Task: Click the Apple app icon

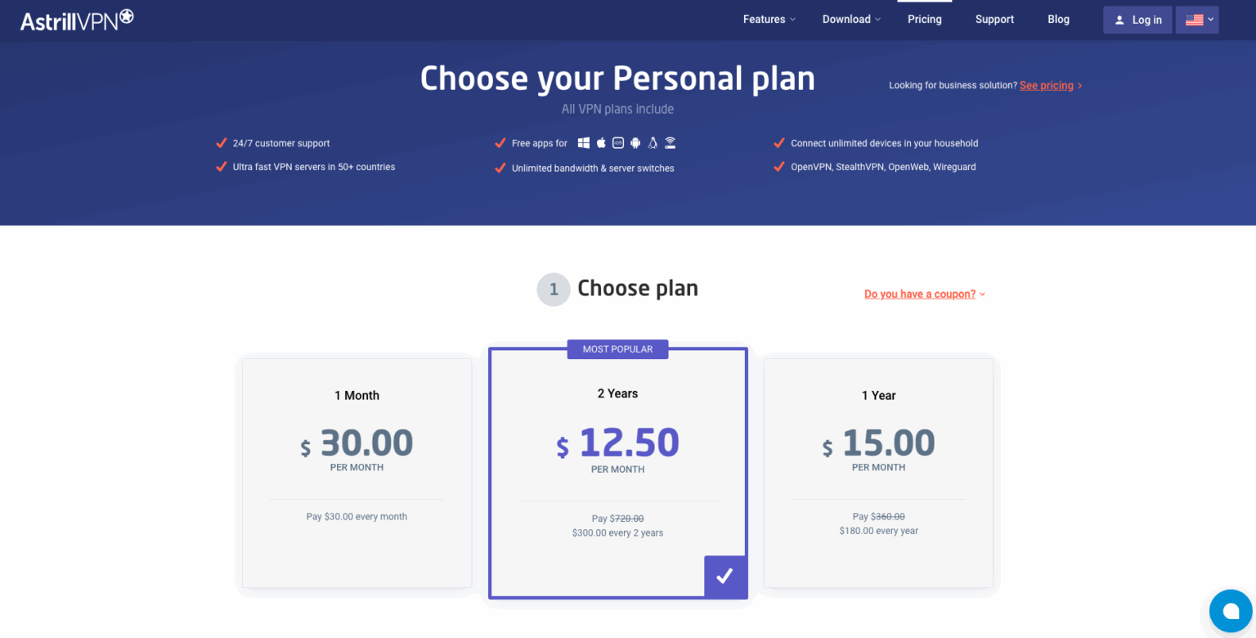Action: [x=601, y=142]
